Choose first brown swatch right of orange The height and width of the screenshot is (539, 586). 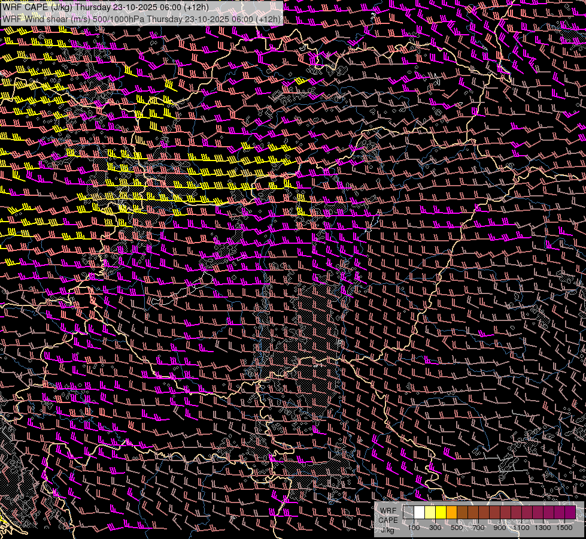(463, 513)
